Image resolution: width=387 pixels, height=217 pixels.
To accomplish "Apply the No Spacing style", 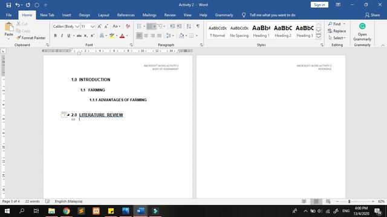I will point(239,31).
